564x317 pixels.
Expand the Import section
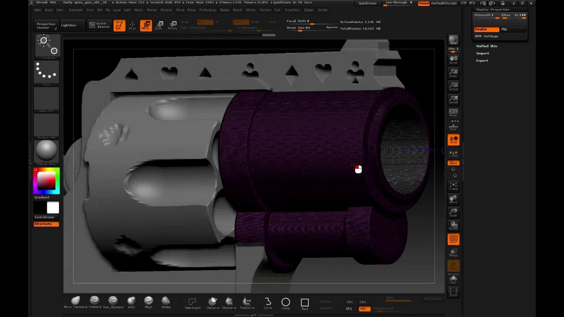(482, 53)
